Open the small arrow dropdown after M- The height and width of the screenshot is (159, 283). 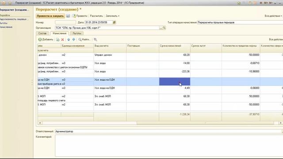[275, 3]
